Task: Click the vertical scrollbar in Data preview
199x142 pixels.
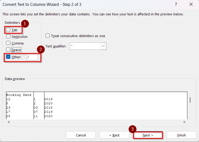Action: click(x=190, y=100)
